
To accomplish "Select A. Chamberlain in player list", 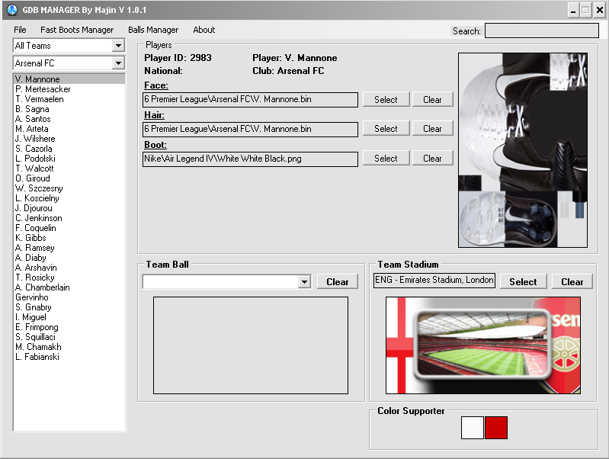I will click(69, 287).
